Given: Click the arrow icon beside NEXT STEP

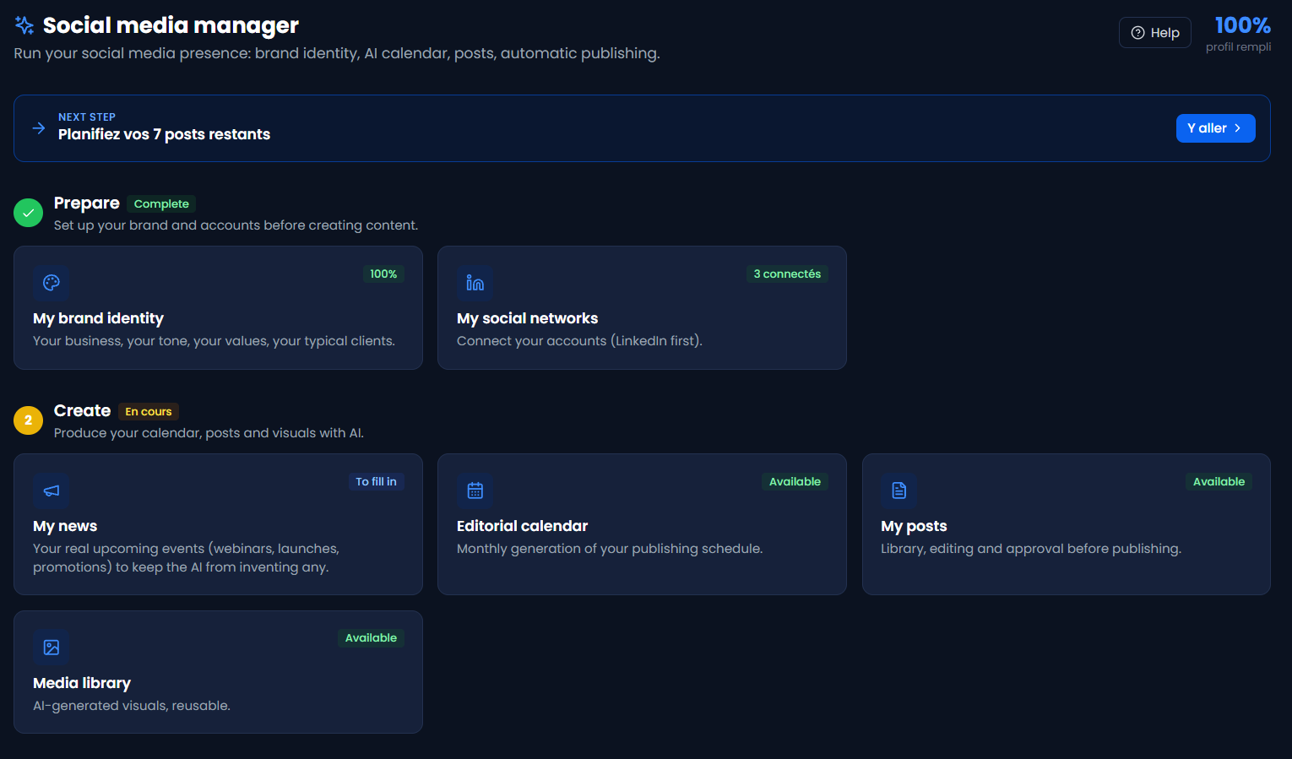Looking at the screenshot, I should tap(39, 128).
